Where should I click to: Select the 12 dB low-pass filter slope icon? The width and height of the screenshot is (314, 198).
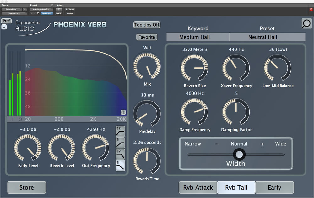pyautogui.click(x=120, y=154)
